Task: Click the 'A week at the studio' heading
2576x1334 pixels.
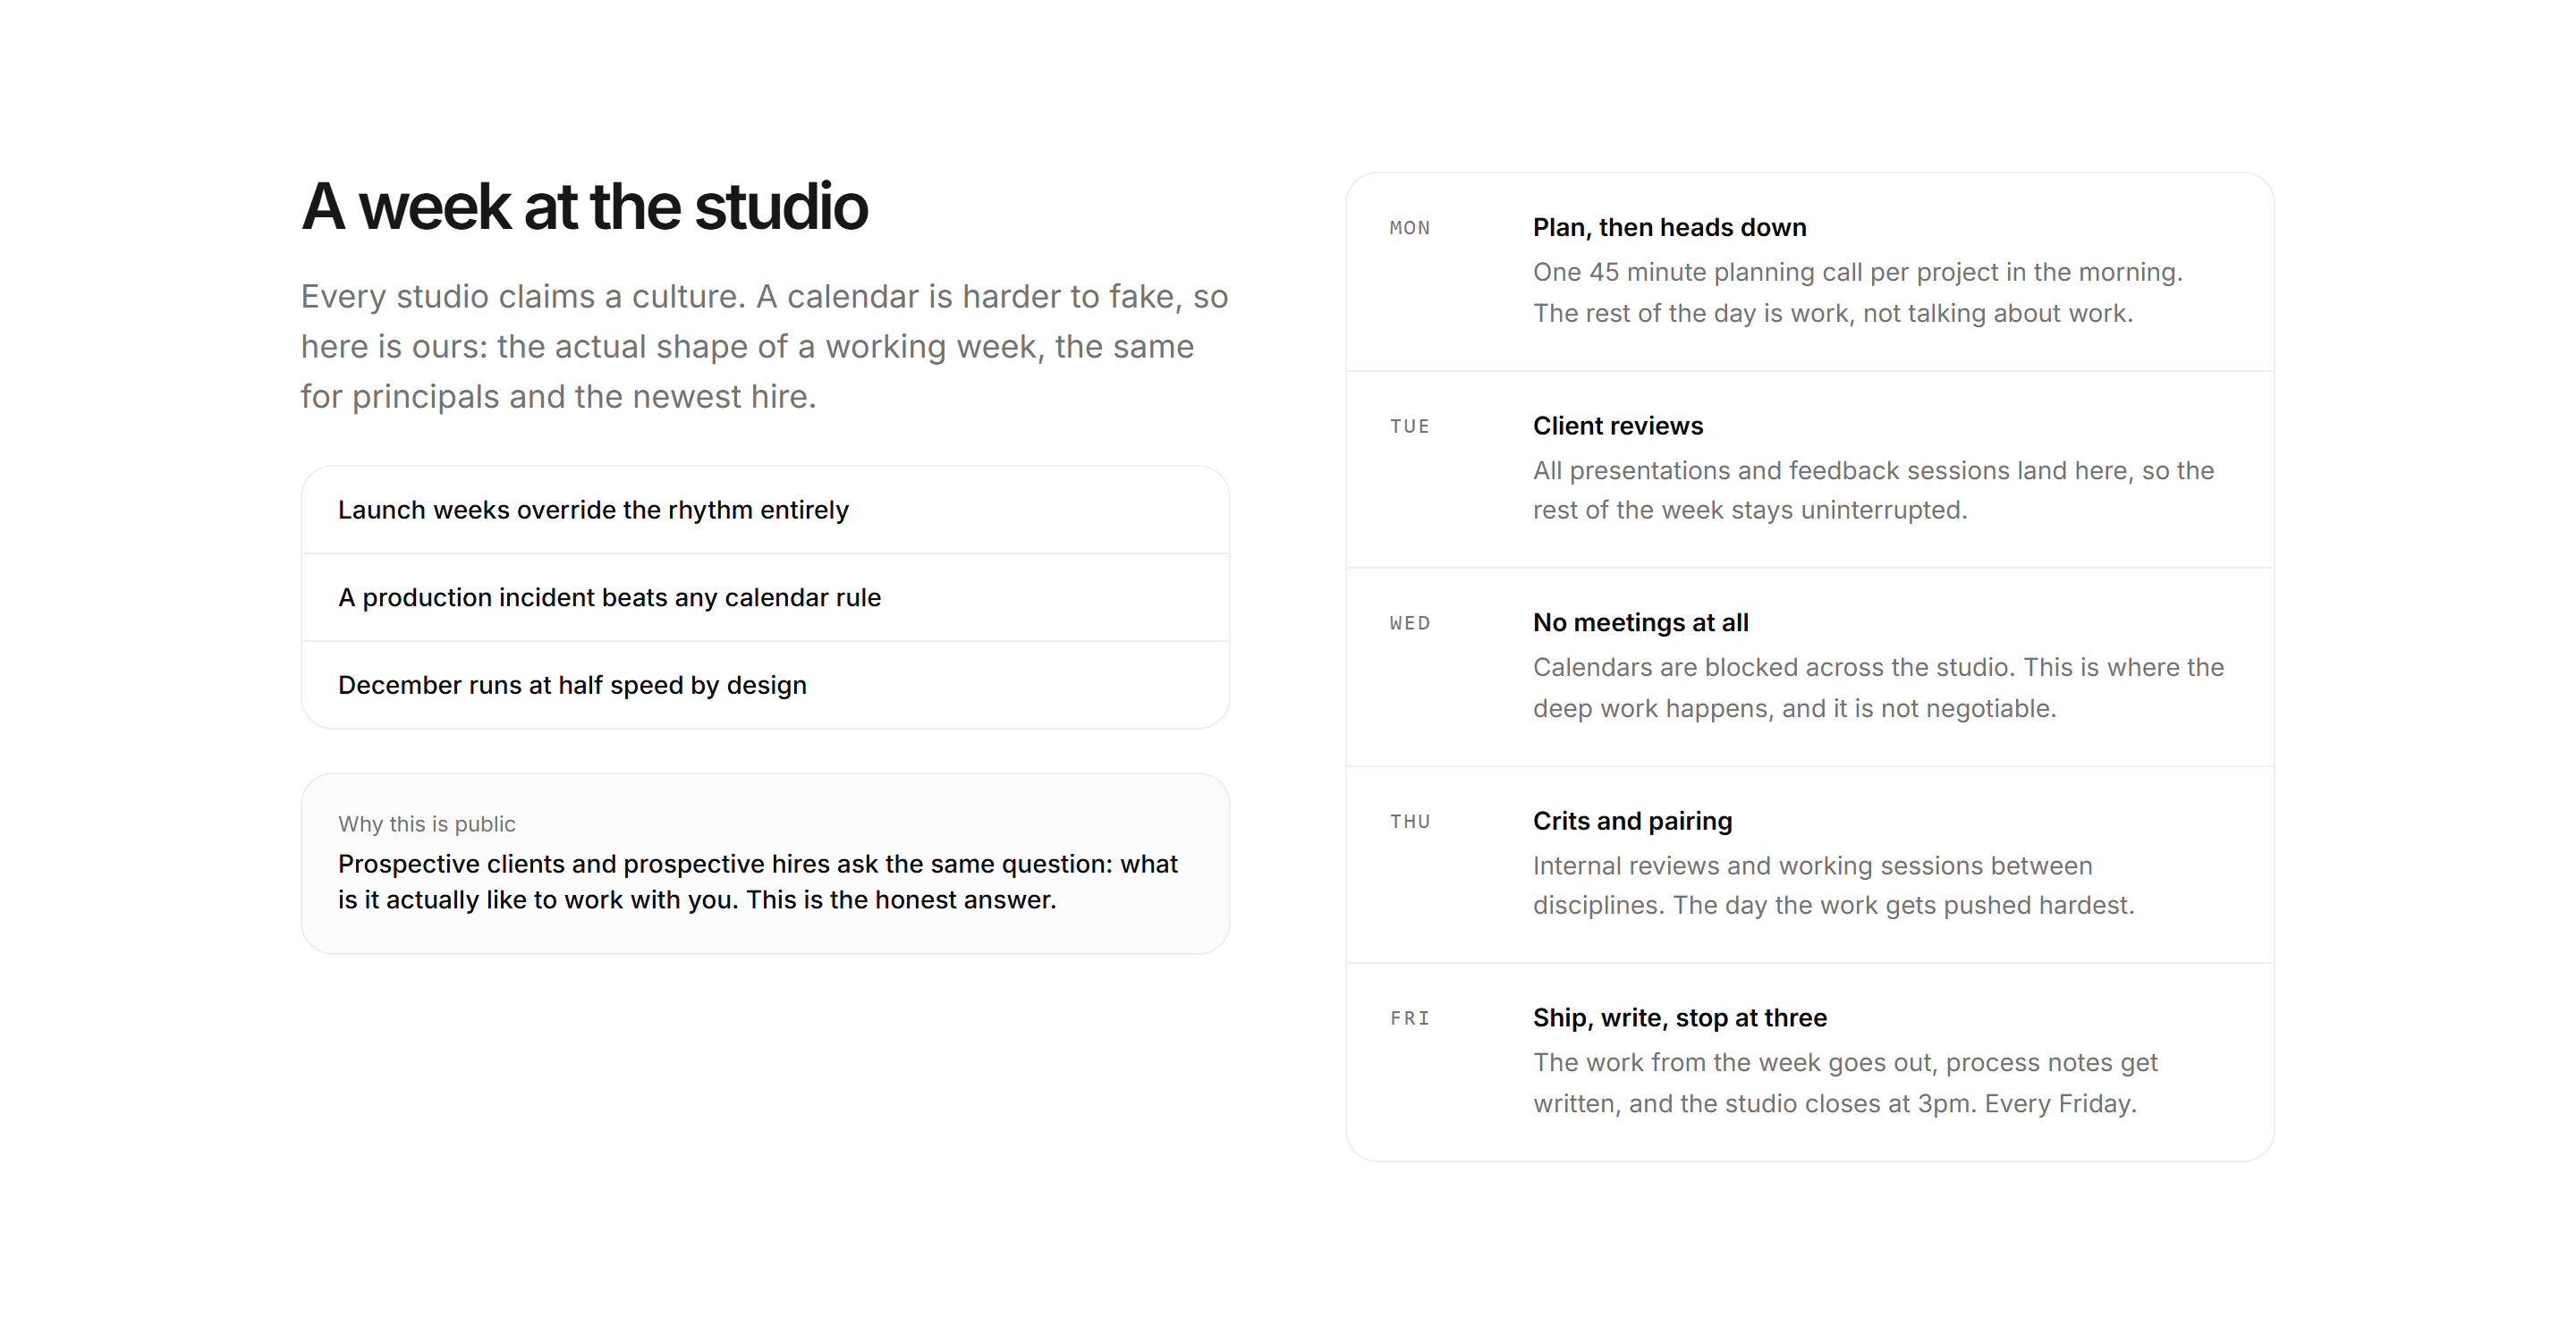Action: click(x=584, y=207)
